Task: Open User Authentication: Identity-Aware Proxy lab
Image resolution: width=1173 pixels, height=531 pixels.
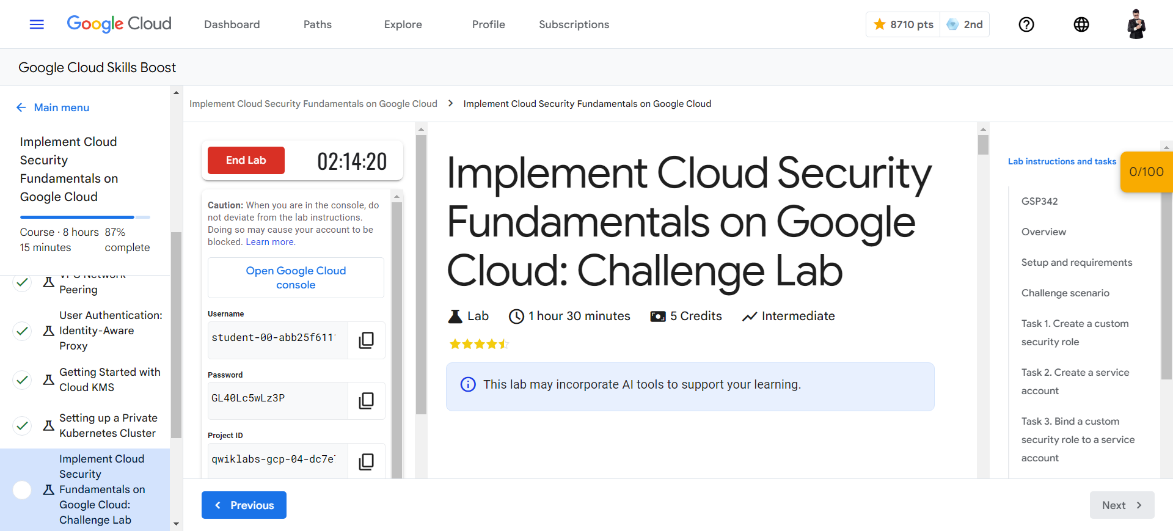Action: 111,331
